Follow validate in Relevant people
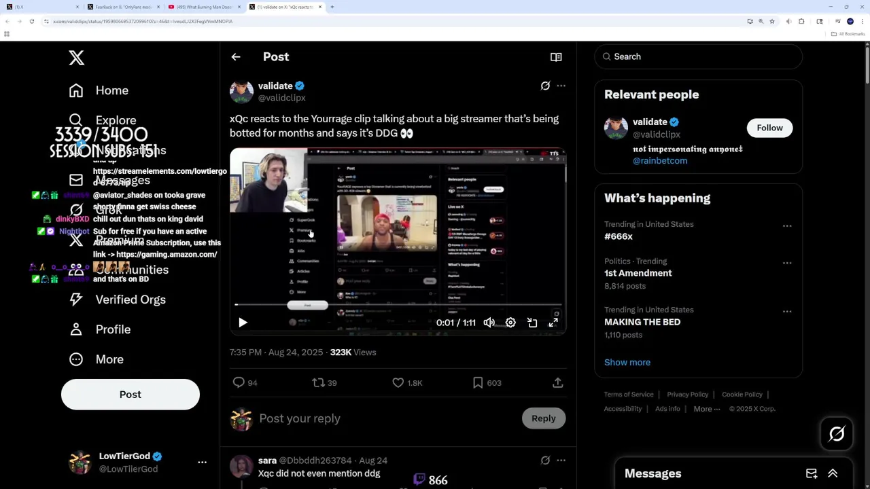The image size is (870, 489). click(x=770, y=128)
